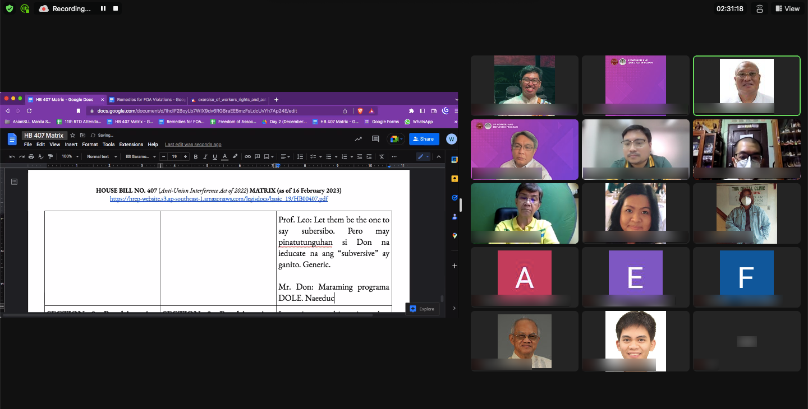808x409 pixels.
Task: Toggle italic formatting
Action: [205, 157]
